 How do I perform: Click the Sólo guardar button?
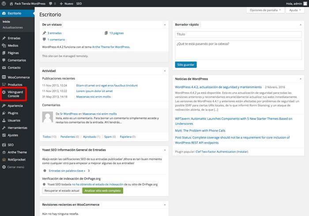point(186,65)
